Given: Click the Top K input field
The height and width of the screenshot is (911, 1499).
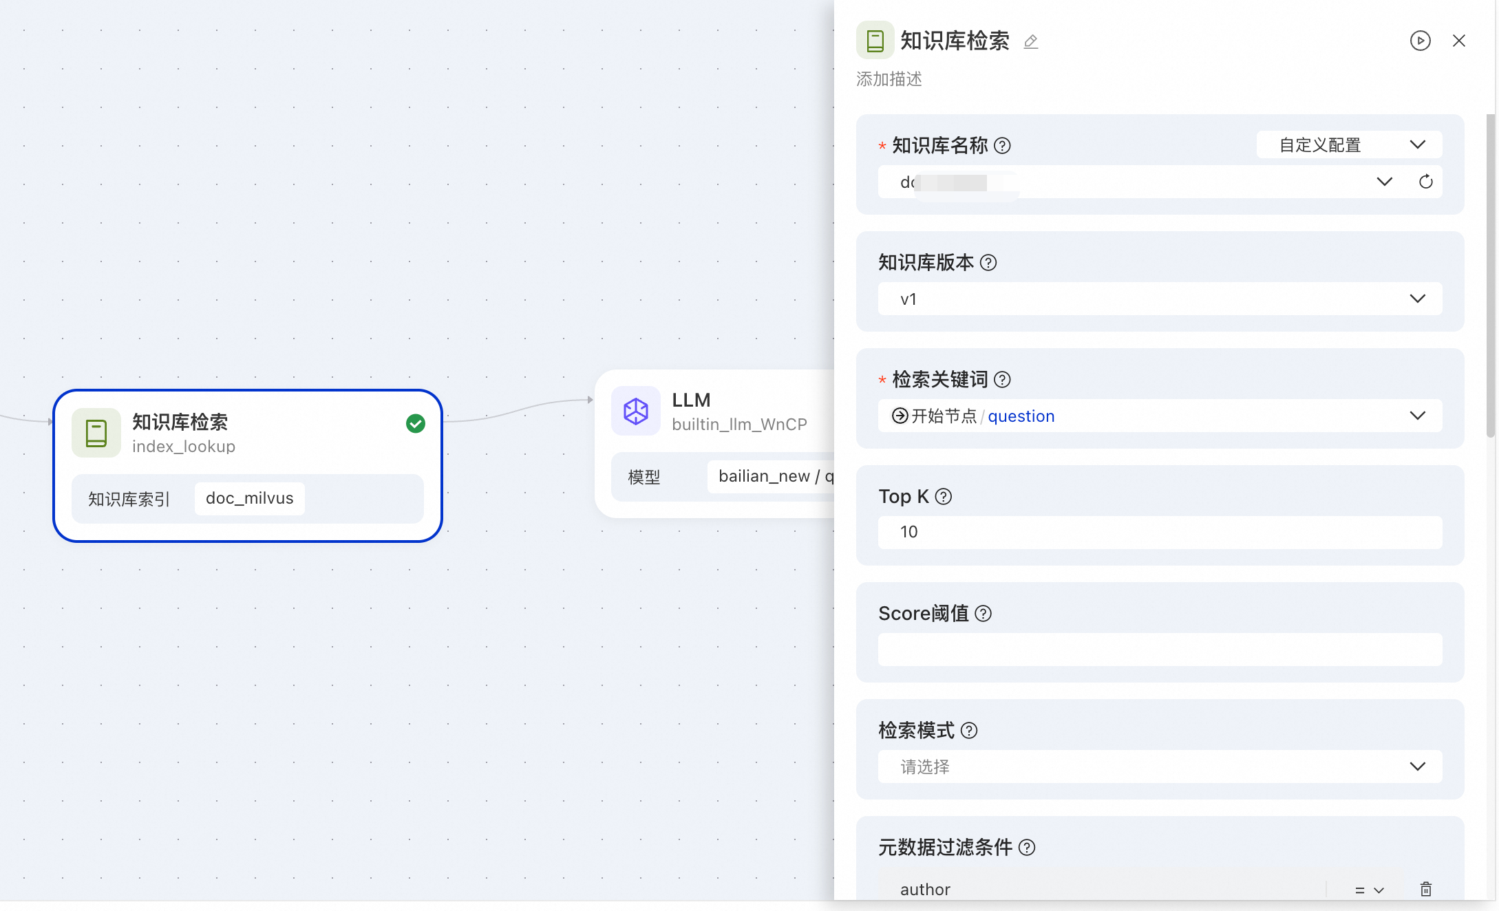Looking at the screenshot, I should click(1160, 532).
